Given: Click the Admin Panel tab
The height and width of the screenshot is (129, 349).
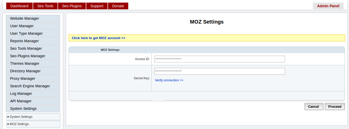Looking at the screenshot, I should [x=328, y=6].
